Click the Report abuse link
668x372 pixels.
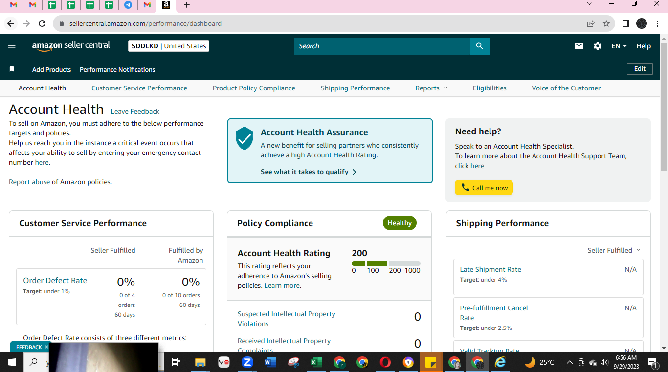(29, 182)
